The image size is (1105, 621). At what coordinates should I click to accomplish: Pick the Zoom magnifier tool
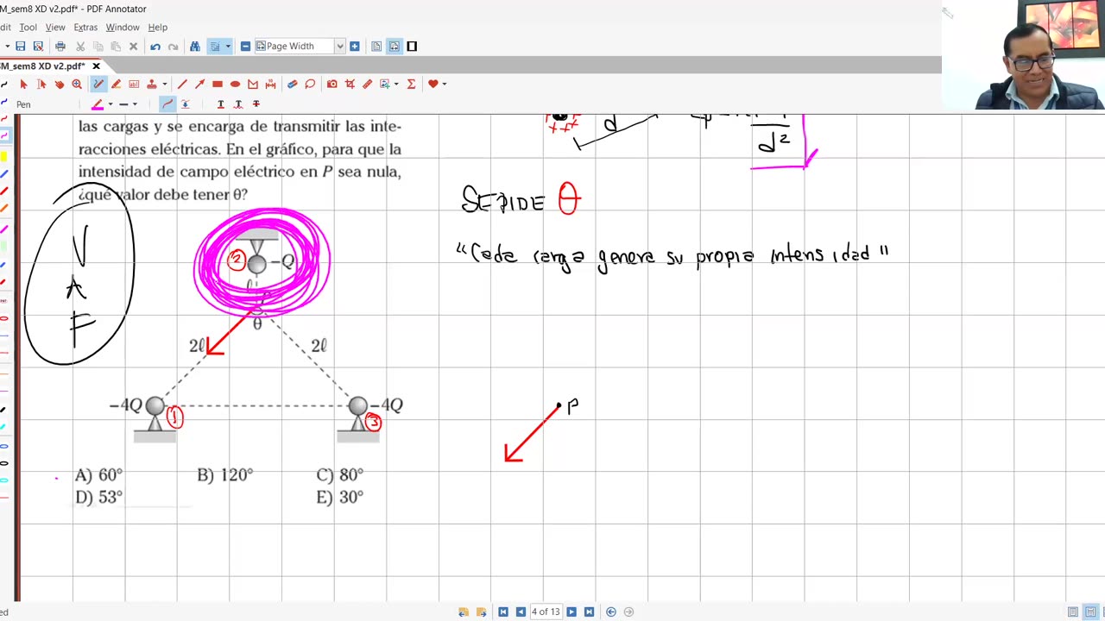tap(77, 84)
